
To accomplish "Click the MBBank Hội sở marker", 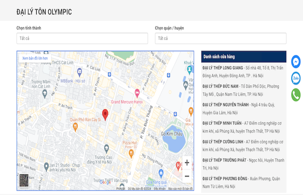I will 79,73.
